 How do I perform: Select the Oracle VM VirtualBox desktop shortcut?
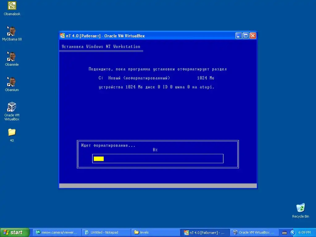tap(12, 111)
